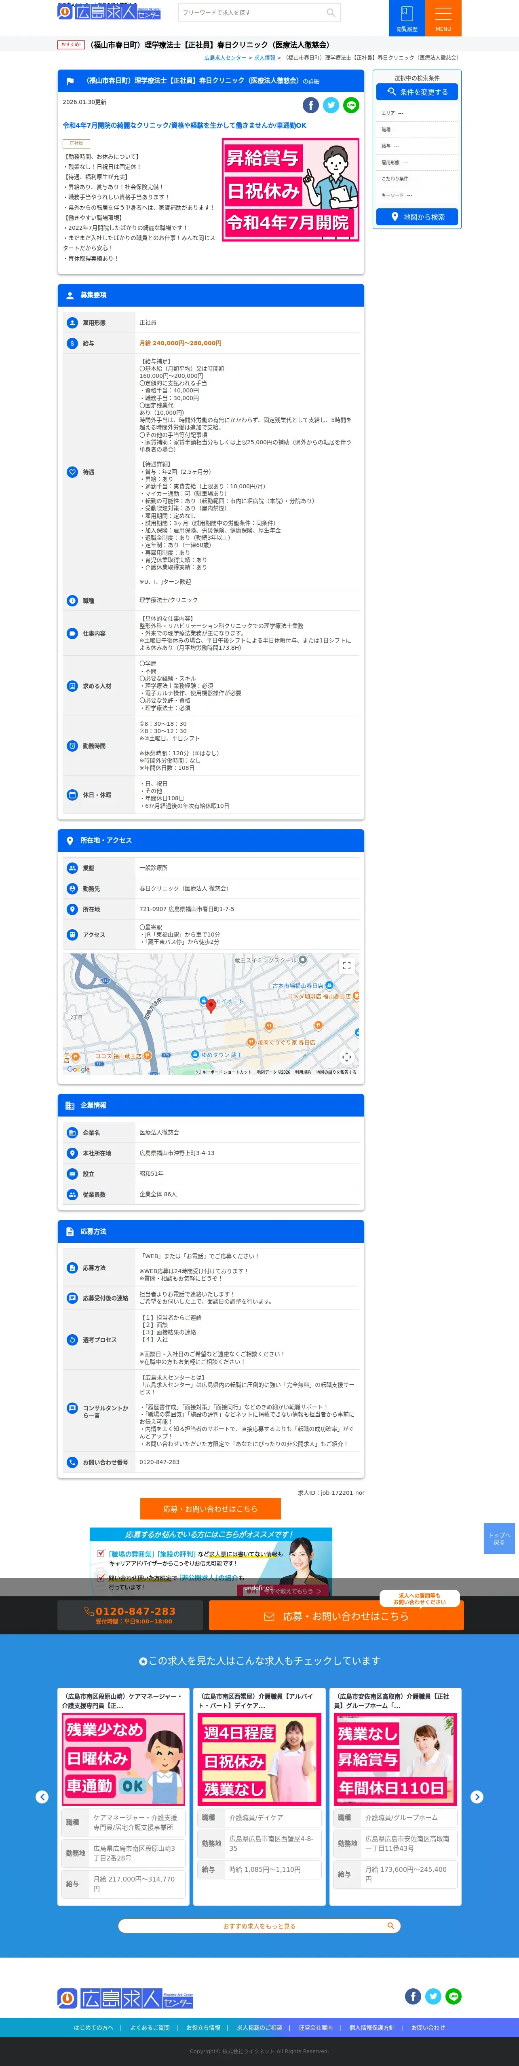Click the 勤務時間 clock row icon
The width and height of the screenshot is (519, 2066).
72,746
